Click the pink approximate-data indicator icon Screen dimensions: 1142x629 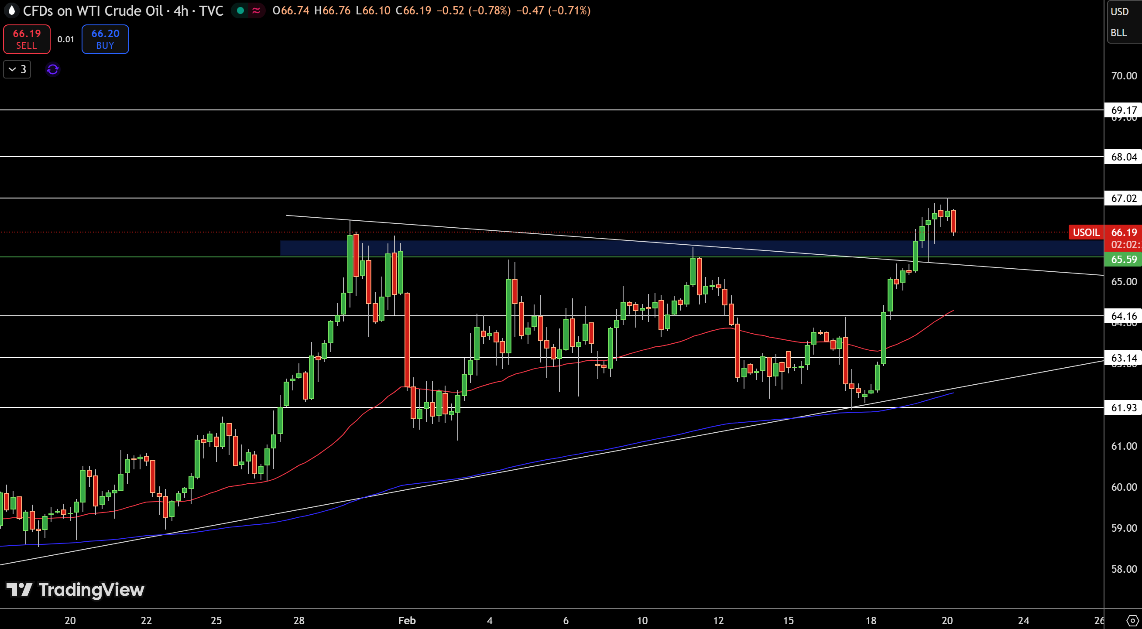256,10
